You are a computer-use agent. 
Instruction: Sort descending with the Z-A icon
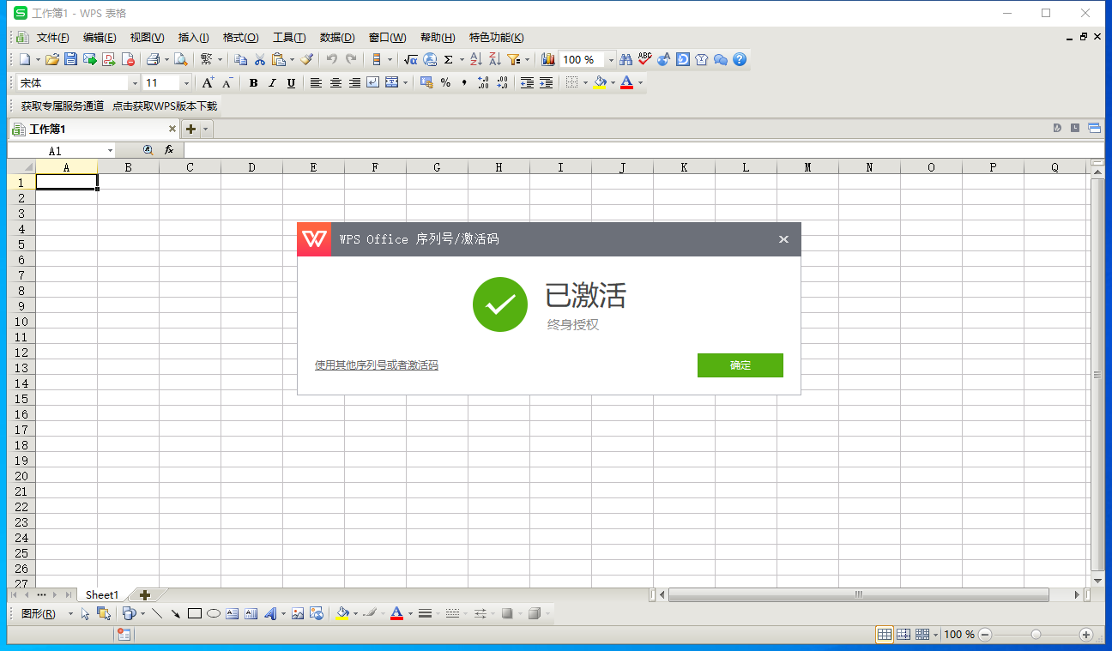tap(494, 59)
